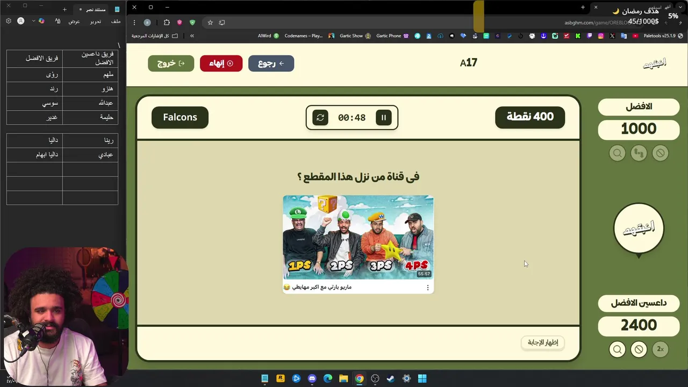Click the table cell containing ملهم
The width and height of the screenshot is (688, 387).
[x=90, y=75]
